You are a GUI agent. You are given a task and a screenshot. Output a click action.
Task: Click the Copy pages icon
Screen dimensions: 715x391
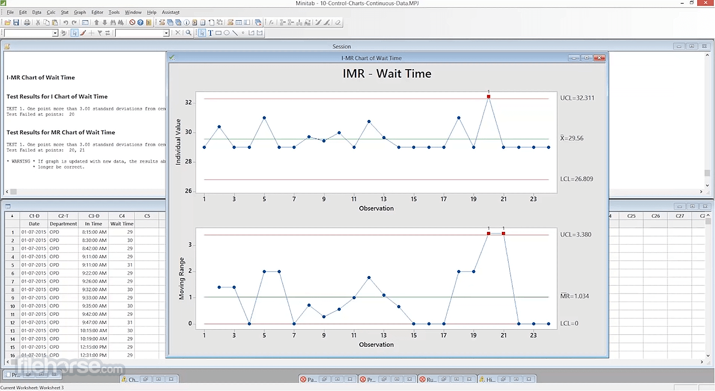[x=46, y=22]
